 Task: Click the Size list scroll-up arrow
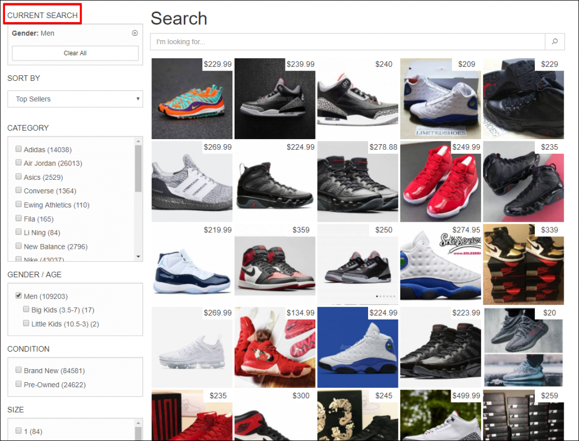click(139, 423)
